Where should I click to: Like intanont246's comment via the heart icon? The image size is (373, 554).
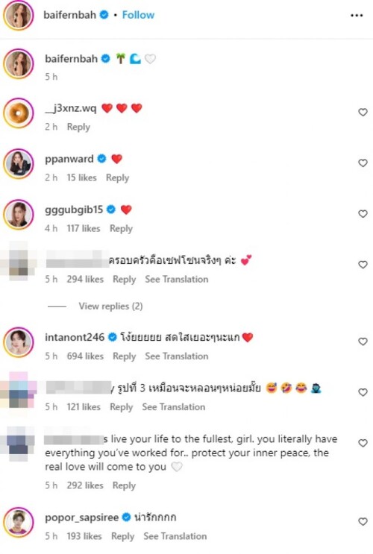(x=363, y=341)
